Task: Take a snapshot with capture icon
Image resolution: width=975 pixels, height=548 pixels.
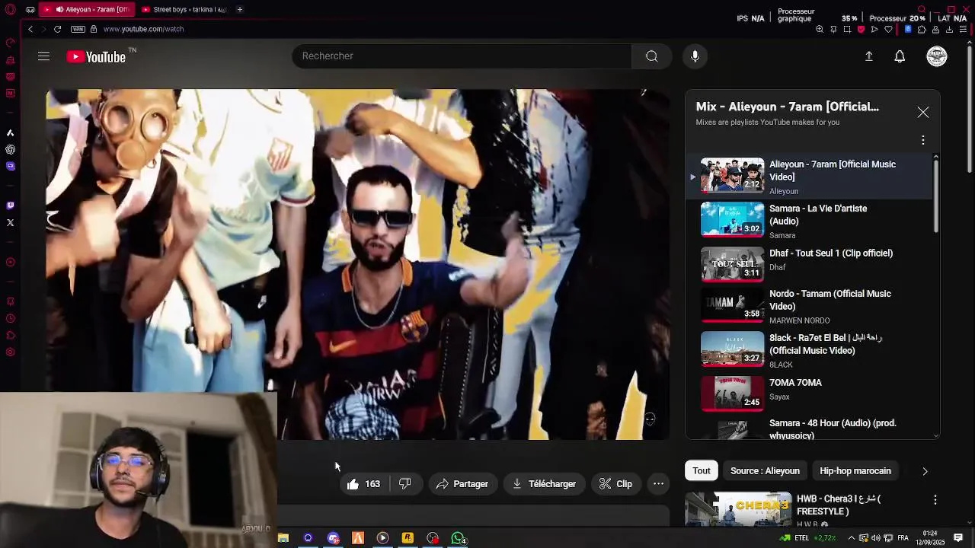Action: tap(847, 30)
